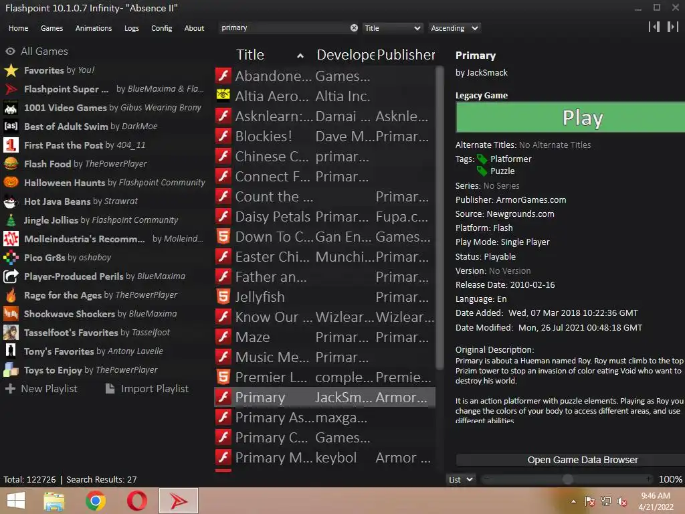Open the Ascending order dropdown
685x514 pixels.
tap(454, 28)
